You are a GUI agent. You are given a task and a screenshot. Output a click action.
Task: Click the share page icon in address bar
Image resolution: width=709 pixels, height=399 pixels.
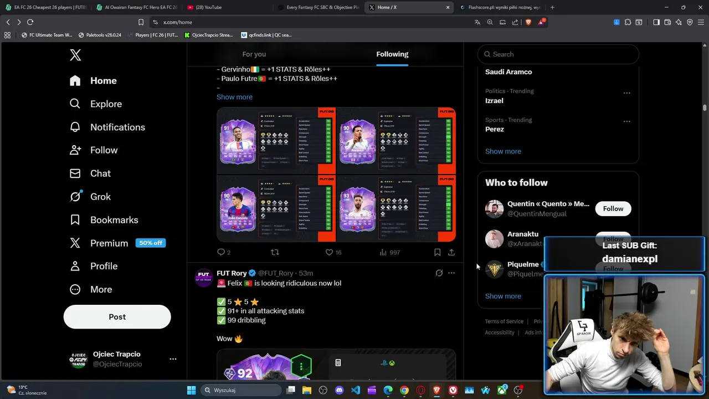pos(515,22)
